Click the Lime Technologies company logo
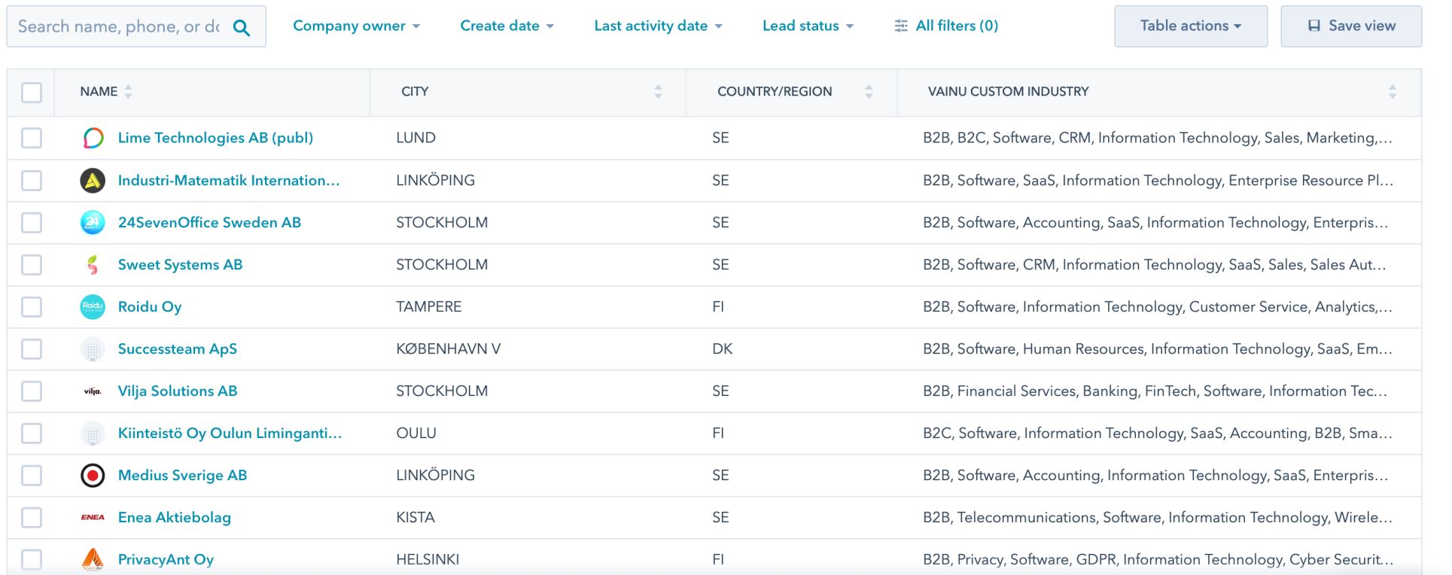The image size is (1452, 575). (93, 138)
